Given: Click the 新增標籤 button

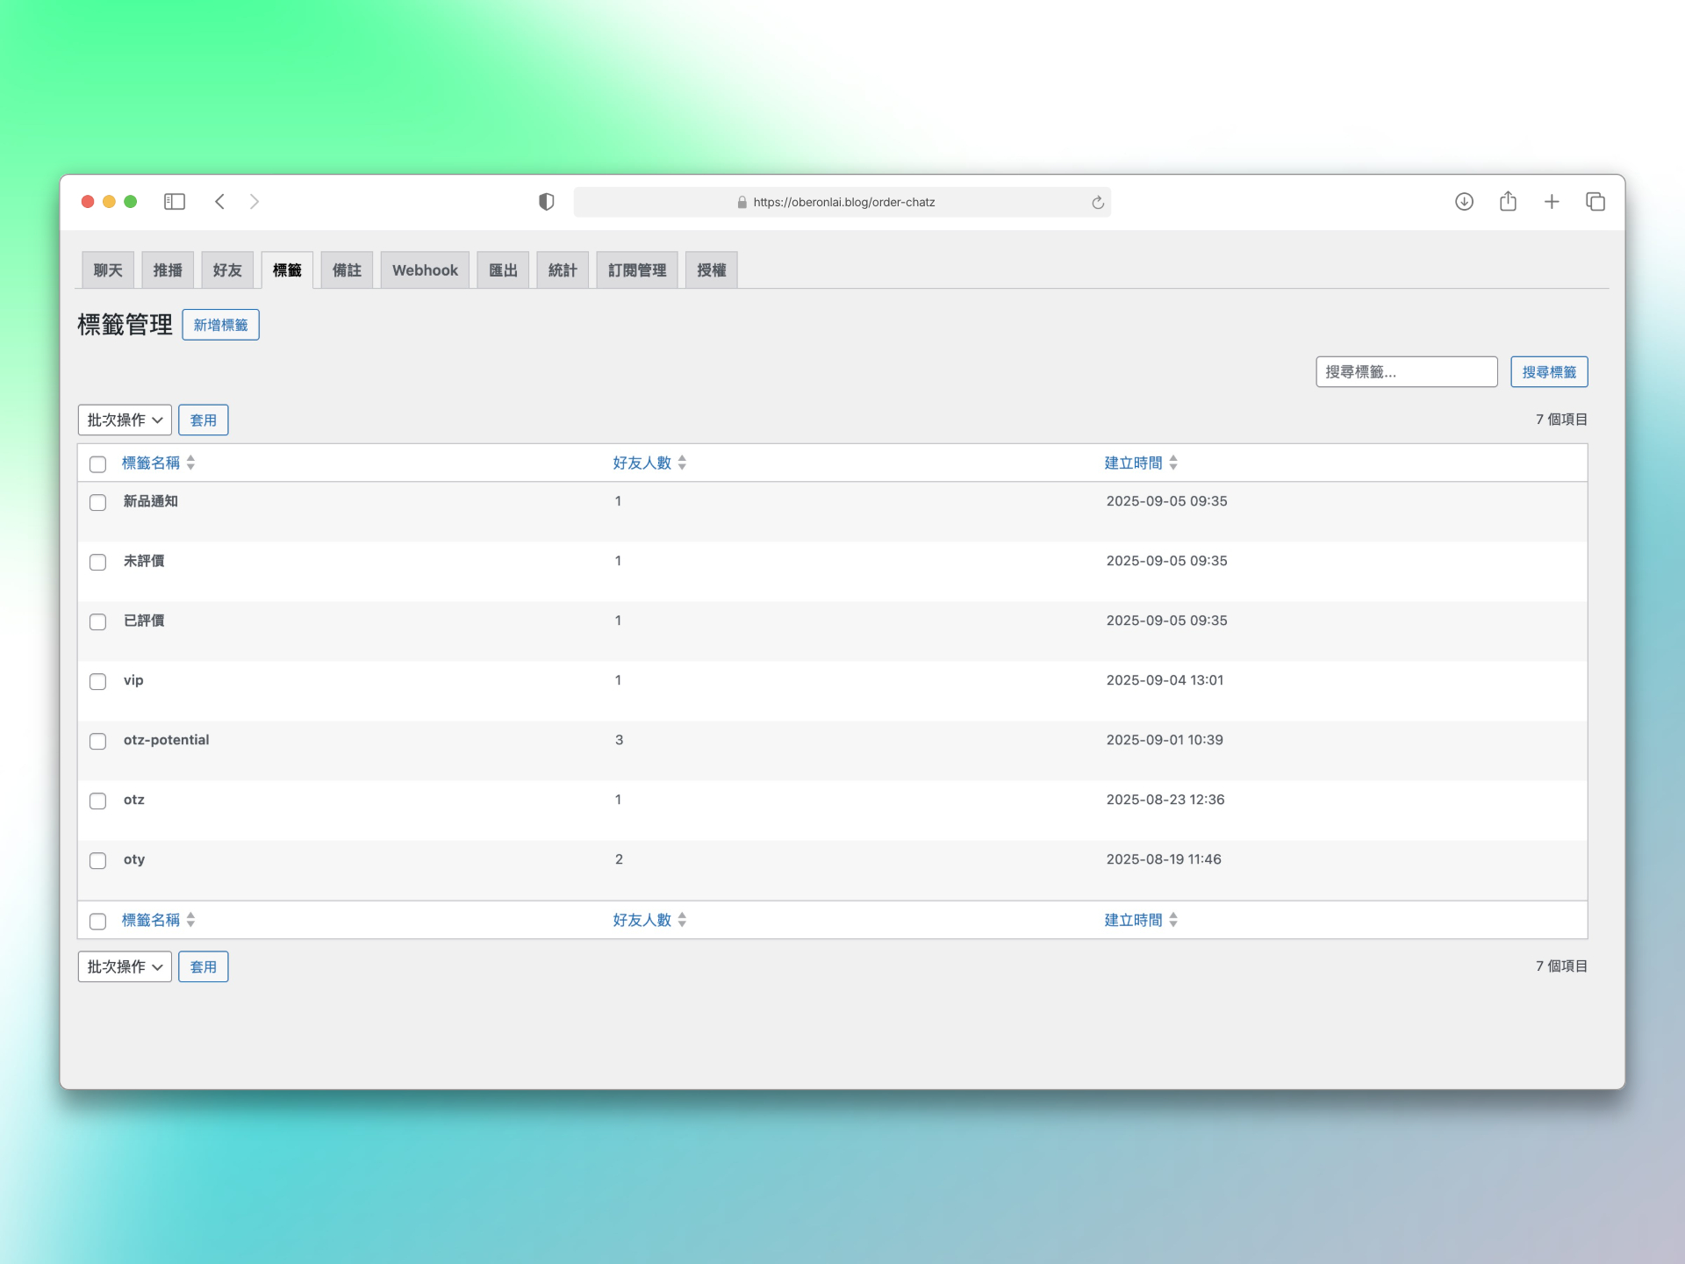Looking at the screenshot, I should point(220,325).
